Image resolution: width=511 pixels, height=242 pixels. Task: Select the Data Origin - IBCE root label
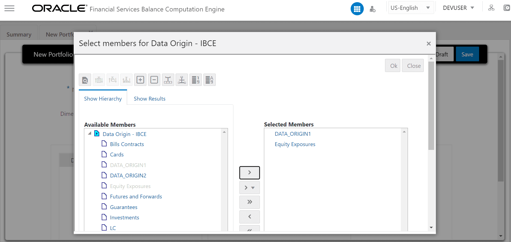(x=124, y=134)
